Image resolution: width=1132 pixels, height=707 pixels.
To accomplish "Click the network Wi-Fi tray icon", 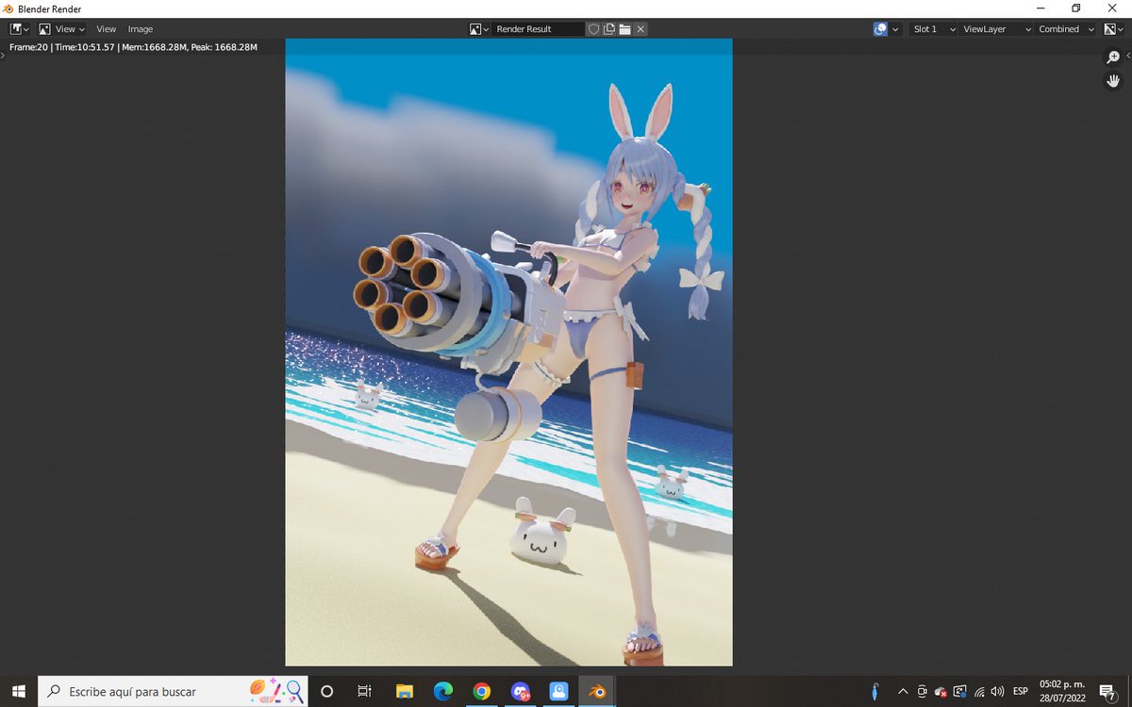I will click(x=979, y=691).
